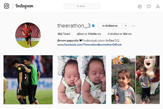
Task: Open the กำลังติดตาม 160 following list
Action: [120, 34]
